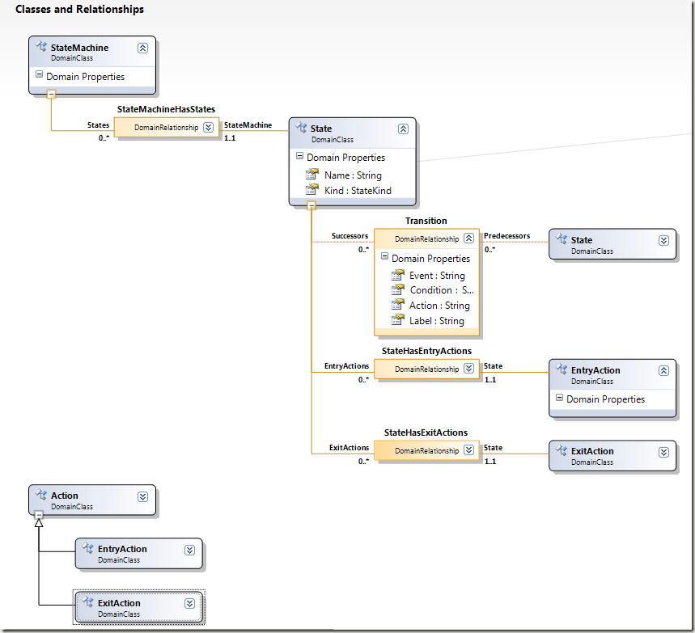Click the Event : String property icon
Viewport: 695px width, 633px height.
[397, 275]
